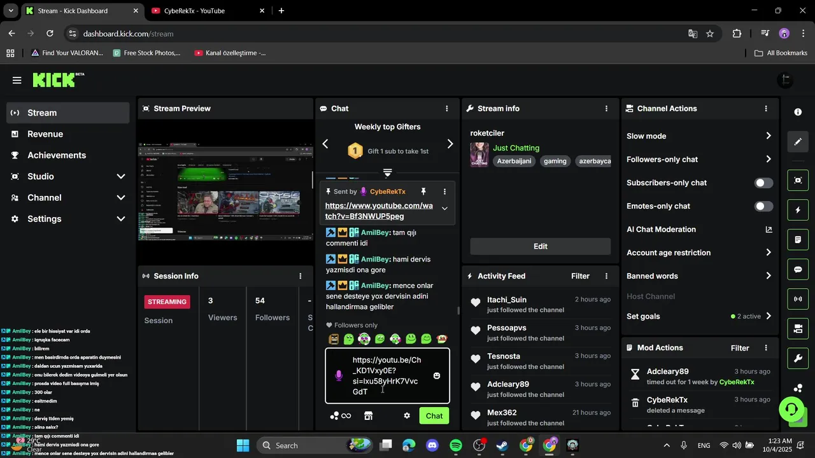Open Slow mode options arrow

769,136
